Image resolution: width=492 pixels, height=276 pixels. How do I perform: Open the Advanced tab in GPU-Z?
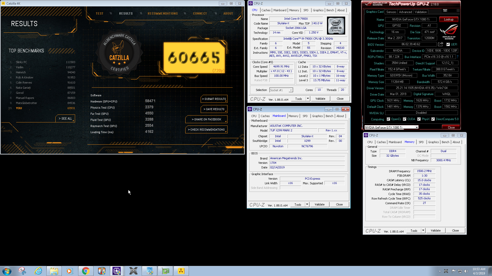tap(405, 12)
